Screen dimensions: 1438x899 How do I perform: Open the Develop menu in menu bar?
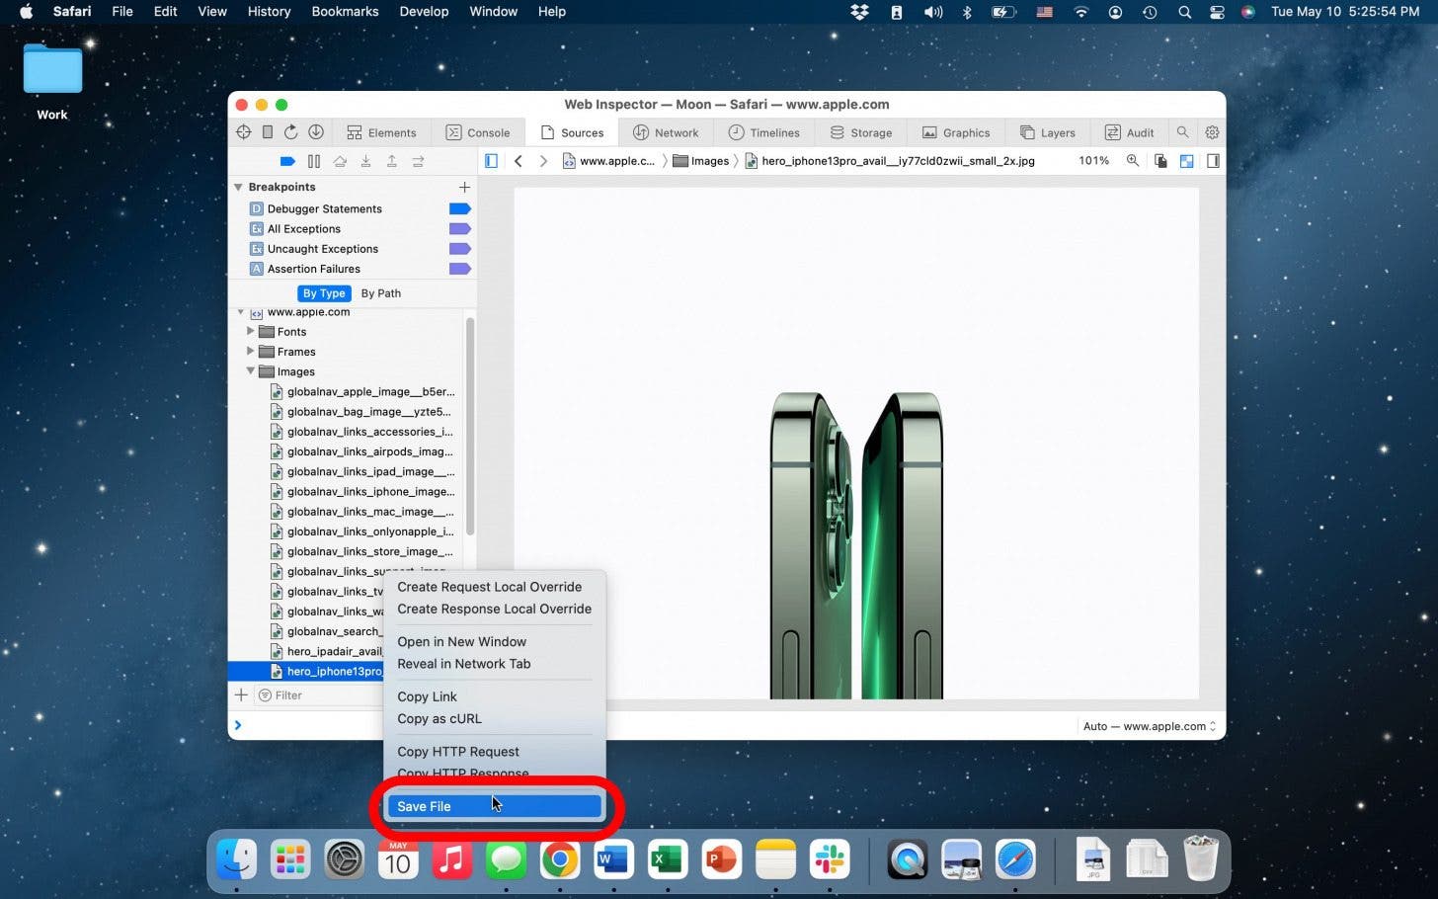point(424,12)
